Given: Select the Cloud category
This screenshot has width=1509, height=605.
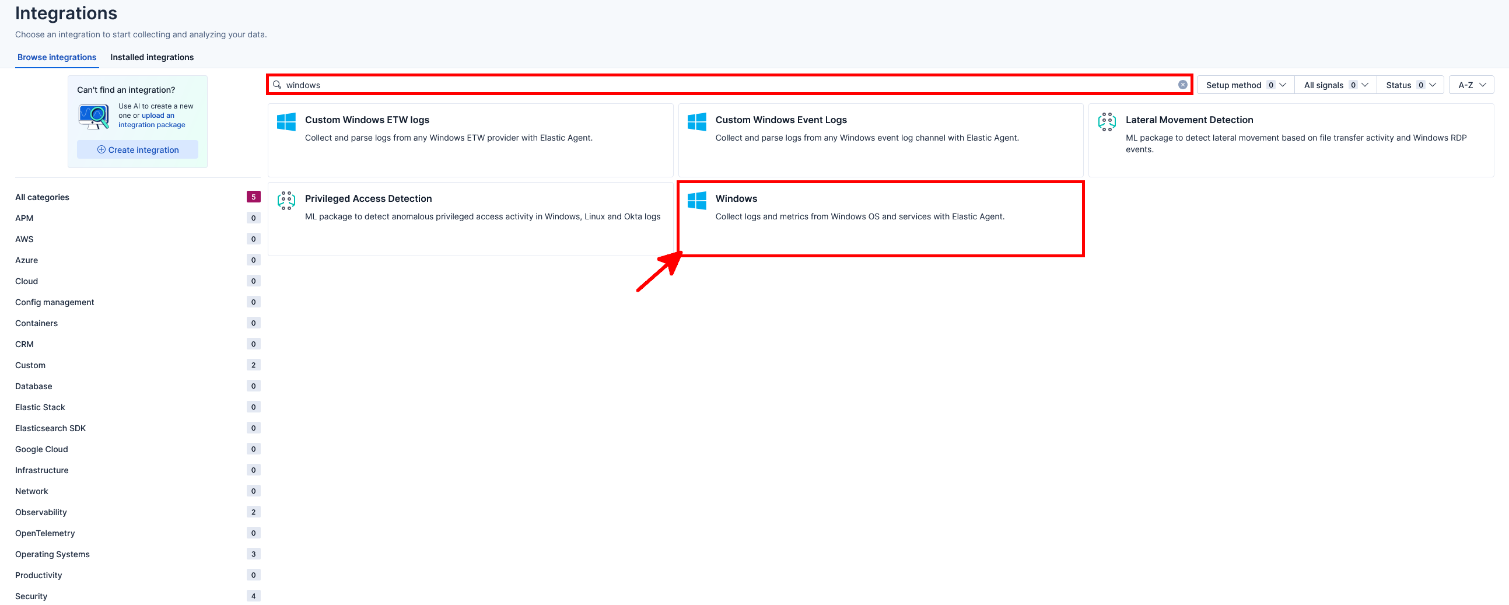Looking at the screenshot, I should point(138,281).
